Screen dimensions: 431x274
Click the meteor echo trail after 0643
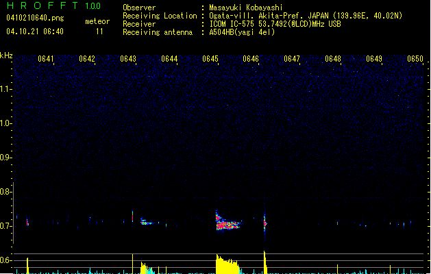pos(147,221)
